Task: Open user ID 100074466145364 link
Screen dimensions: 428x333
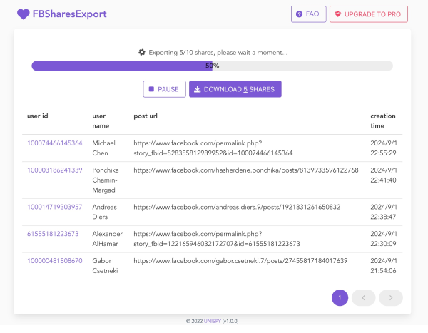Action: 54,143
